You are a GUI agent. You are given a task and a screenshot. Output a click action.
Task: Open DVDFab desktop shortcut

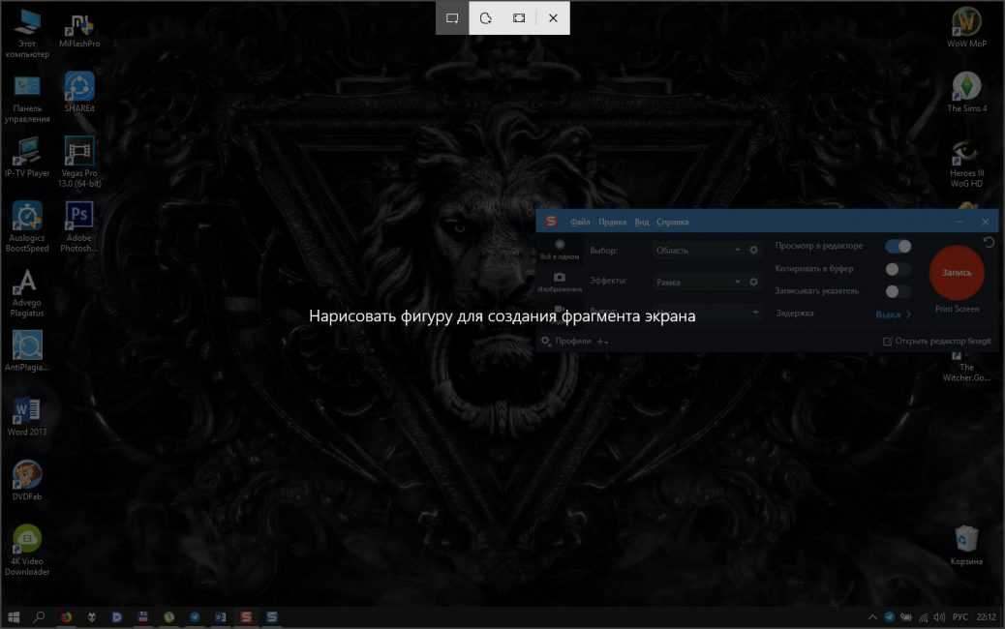(27, 480)
